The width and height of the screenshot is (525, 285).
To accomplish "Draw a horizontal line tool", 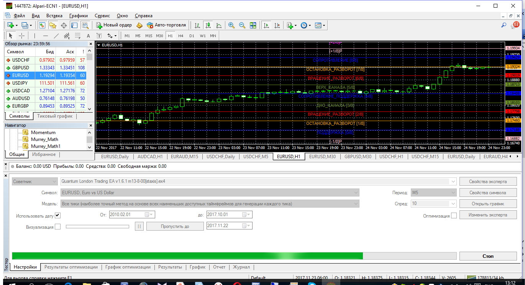I will [46, 36].
